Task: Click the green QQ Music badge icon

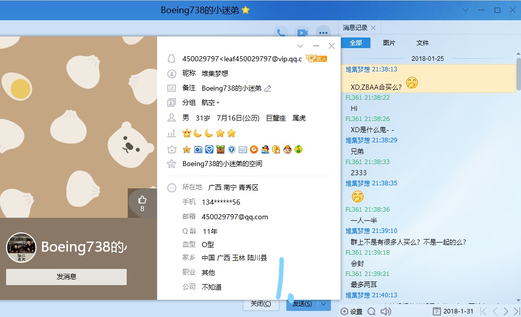Action: 299,149
